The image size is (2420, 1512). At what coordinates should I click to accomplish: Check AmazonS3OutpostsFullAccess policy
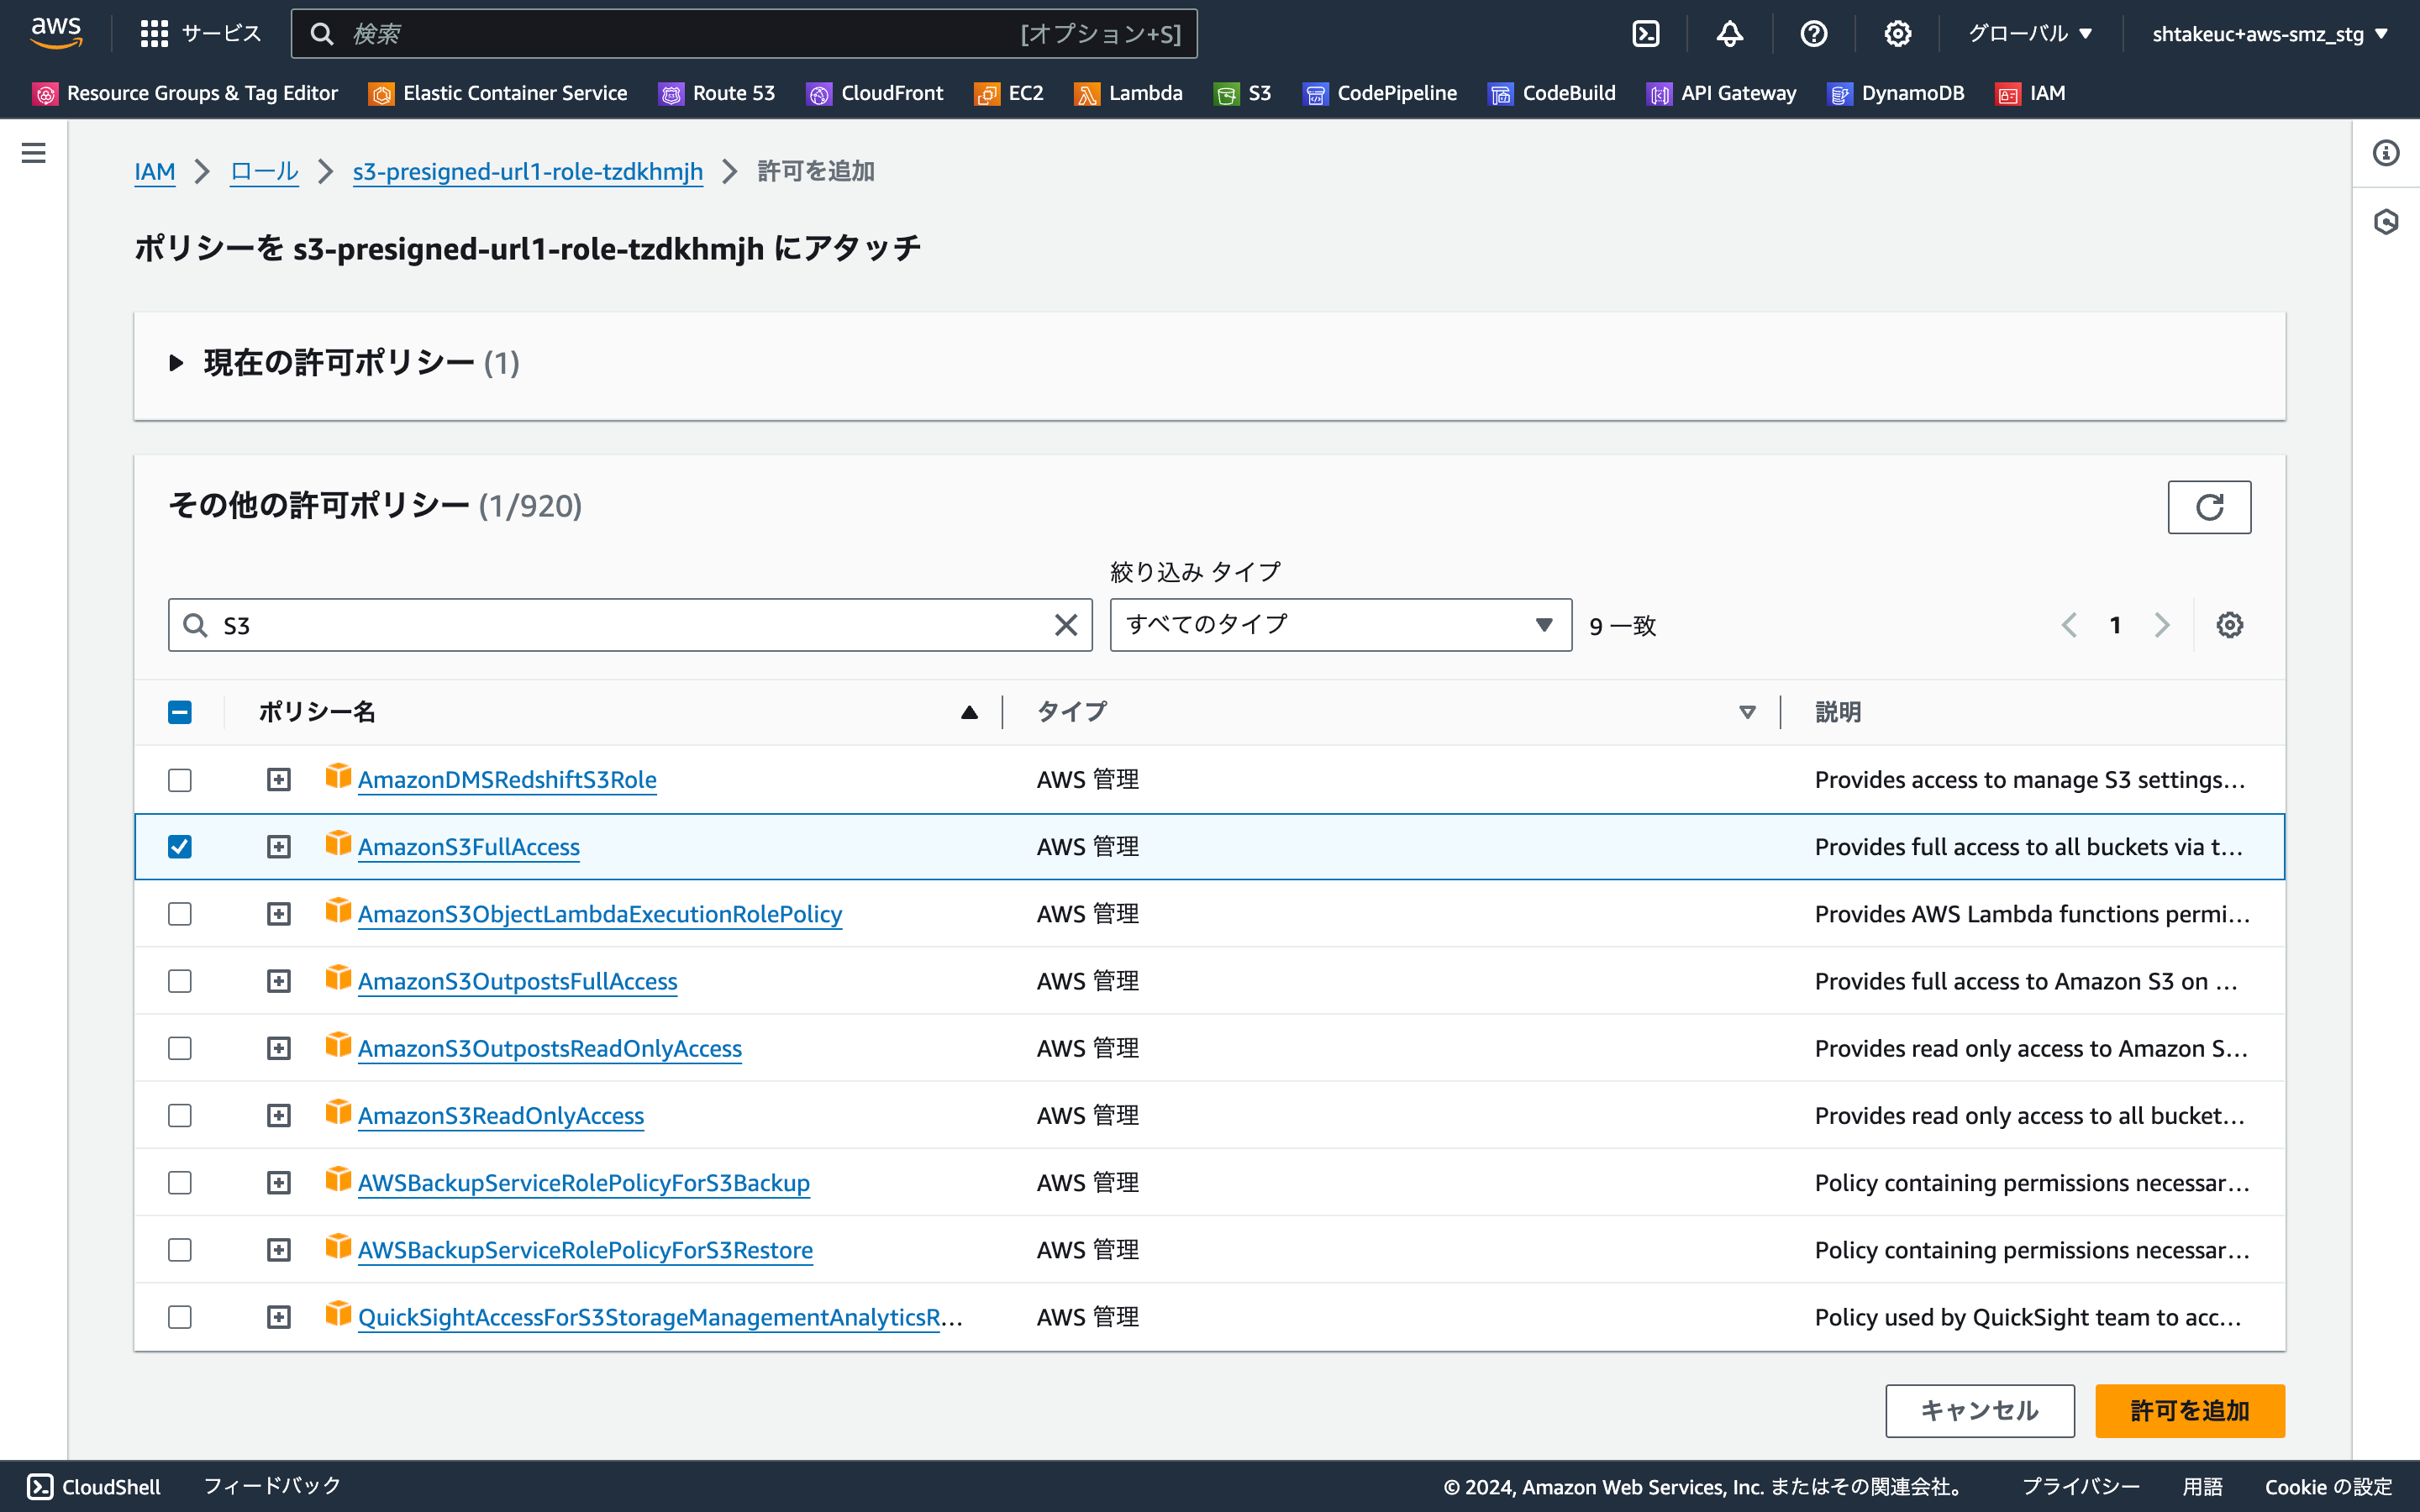point(180,981)
